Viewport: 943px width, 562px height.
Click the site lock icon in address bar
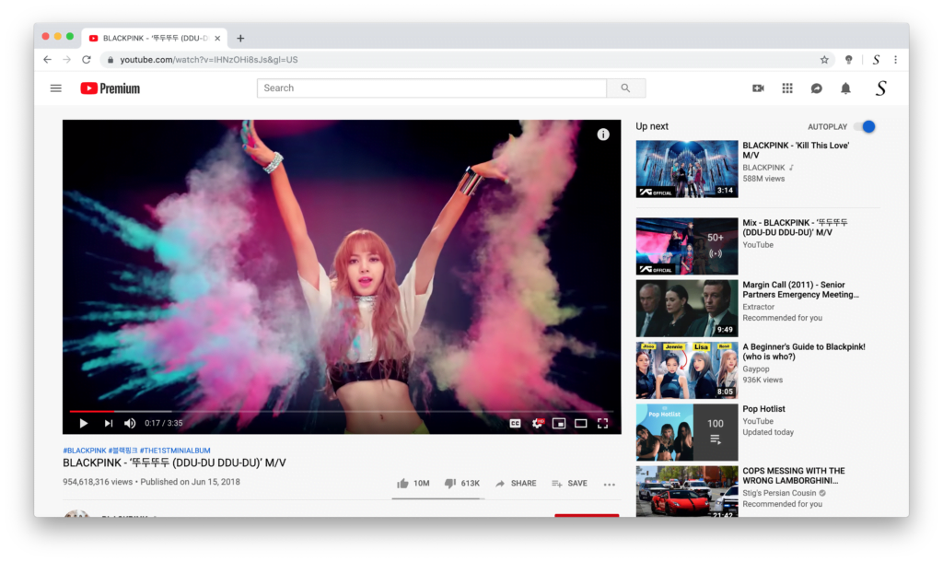coord(111,60)
